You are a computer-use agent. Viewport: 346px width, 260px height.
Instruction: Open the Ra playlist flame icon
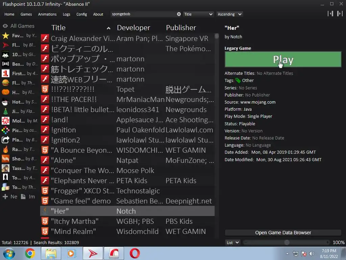click(x=5, y=149)
